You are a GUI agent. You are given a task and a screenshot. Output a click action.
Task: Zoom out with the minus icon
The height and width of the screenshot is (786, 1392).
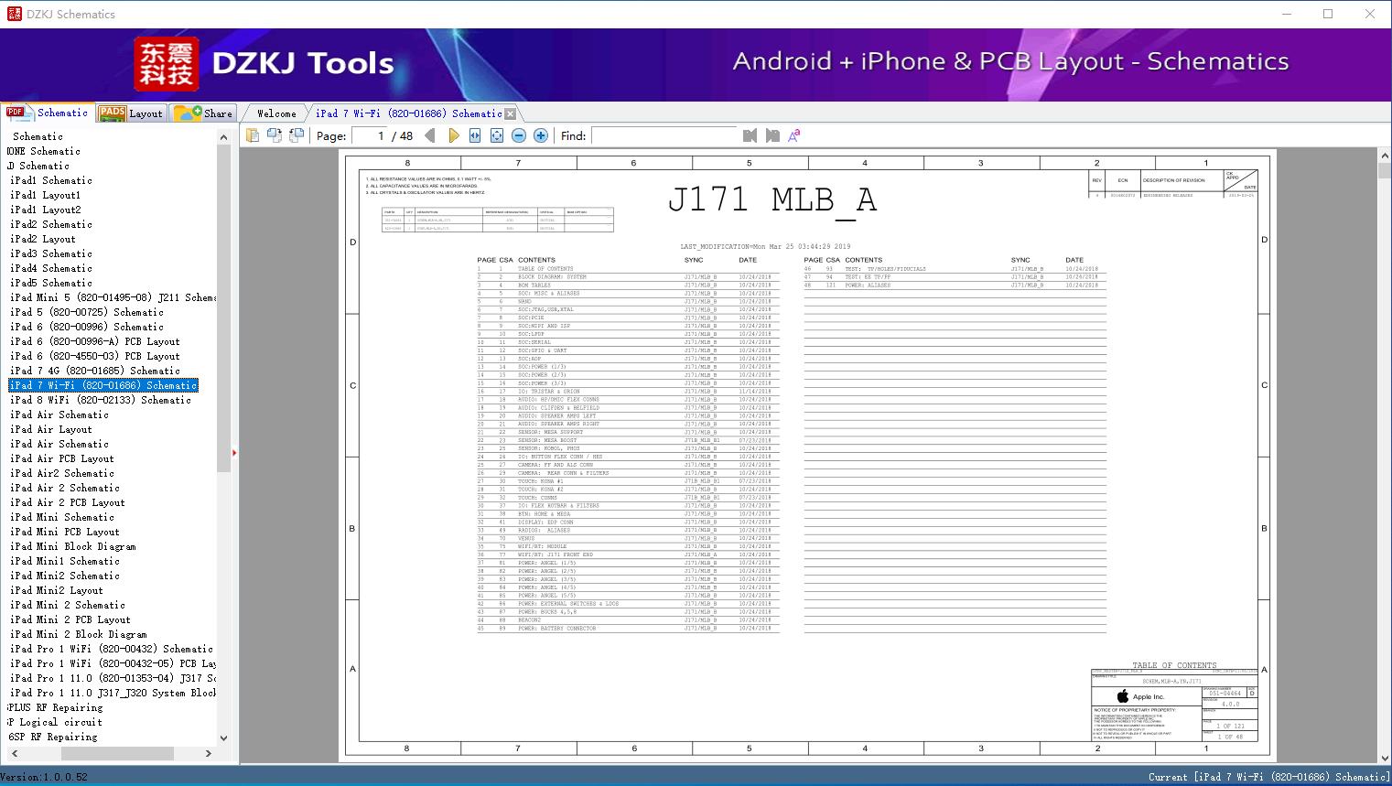pos(519,135)
